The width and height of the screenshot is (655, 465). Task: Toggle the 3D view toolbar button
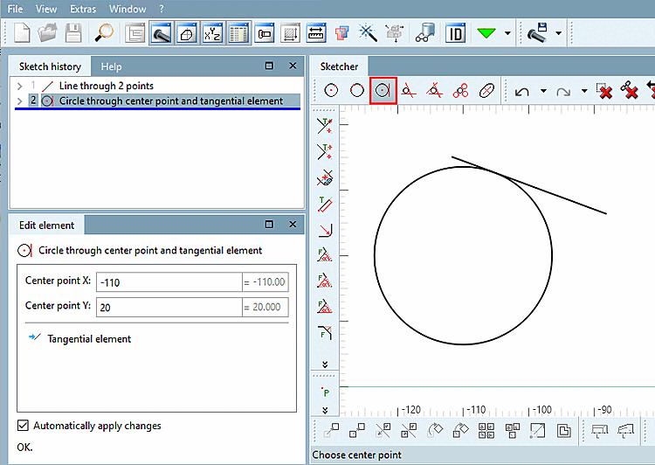point(187,33)
